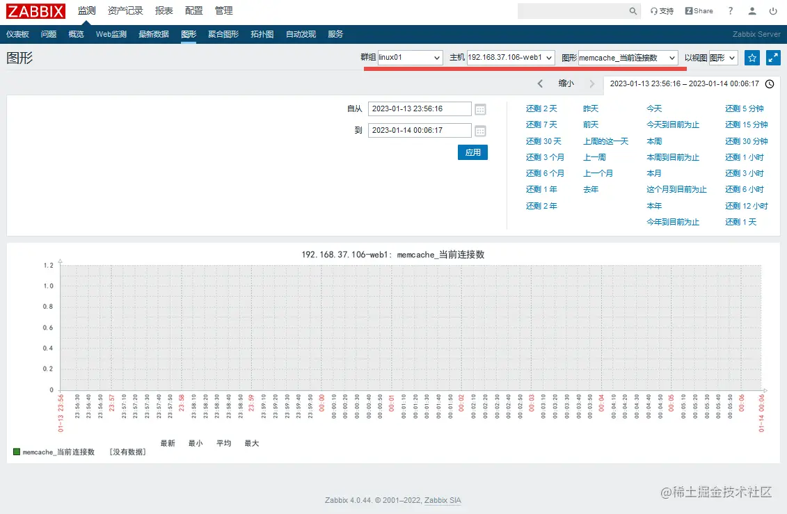Switch to 自动发现 submenu tab
The width and height of the screenshot is (787, 514).
[x=301, y=34]
